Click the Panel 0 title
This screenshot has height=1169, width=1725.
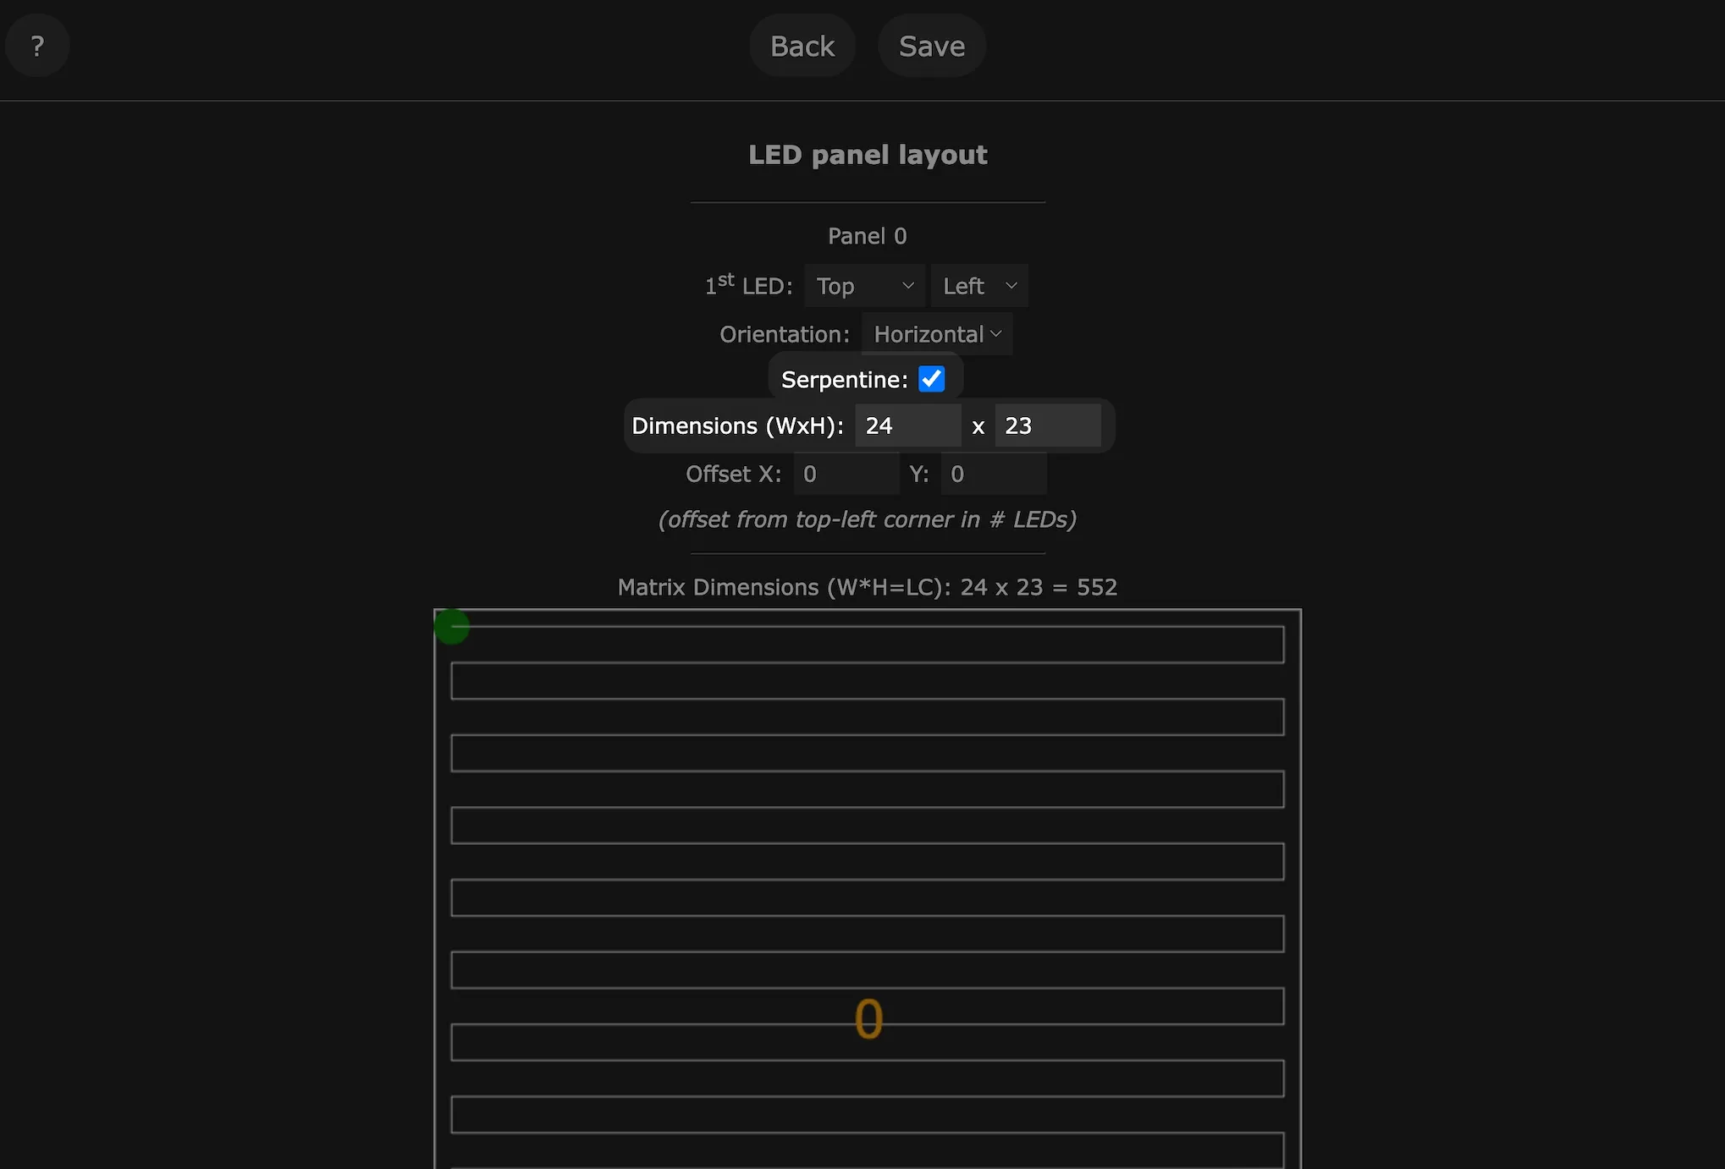point(867,236)
